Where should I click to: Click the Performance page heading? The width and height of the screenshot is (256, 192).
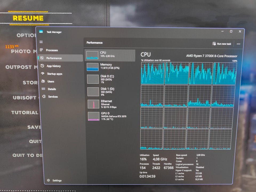pos(94,43)
